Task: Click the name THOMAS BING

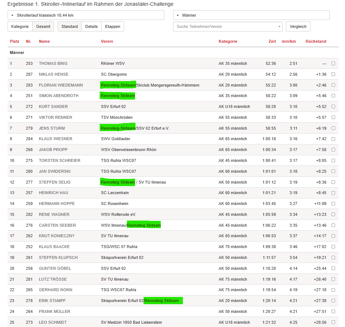Action: pos(53,63)
